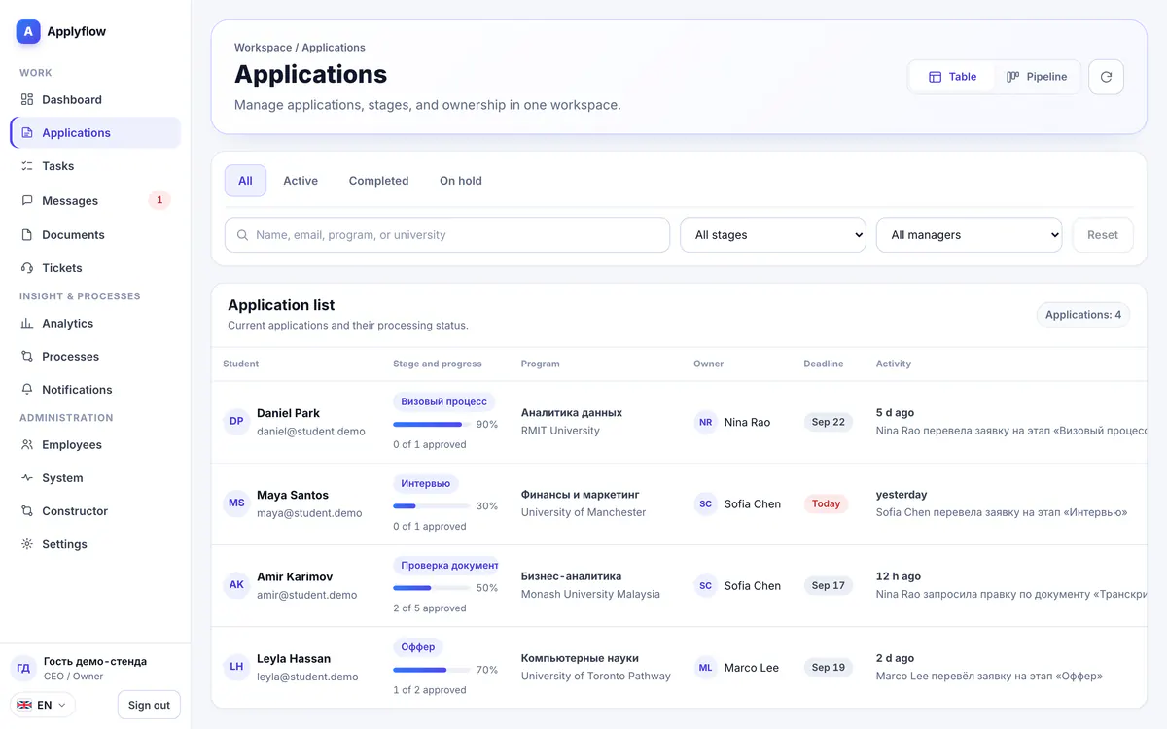Click the Today deadline badge
This screenshot has height=729, width=1167.
[826, 503]
